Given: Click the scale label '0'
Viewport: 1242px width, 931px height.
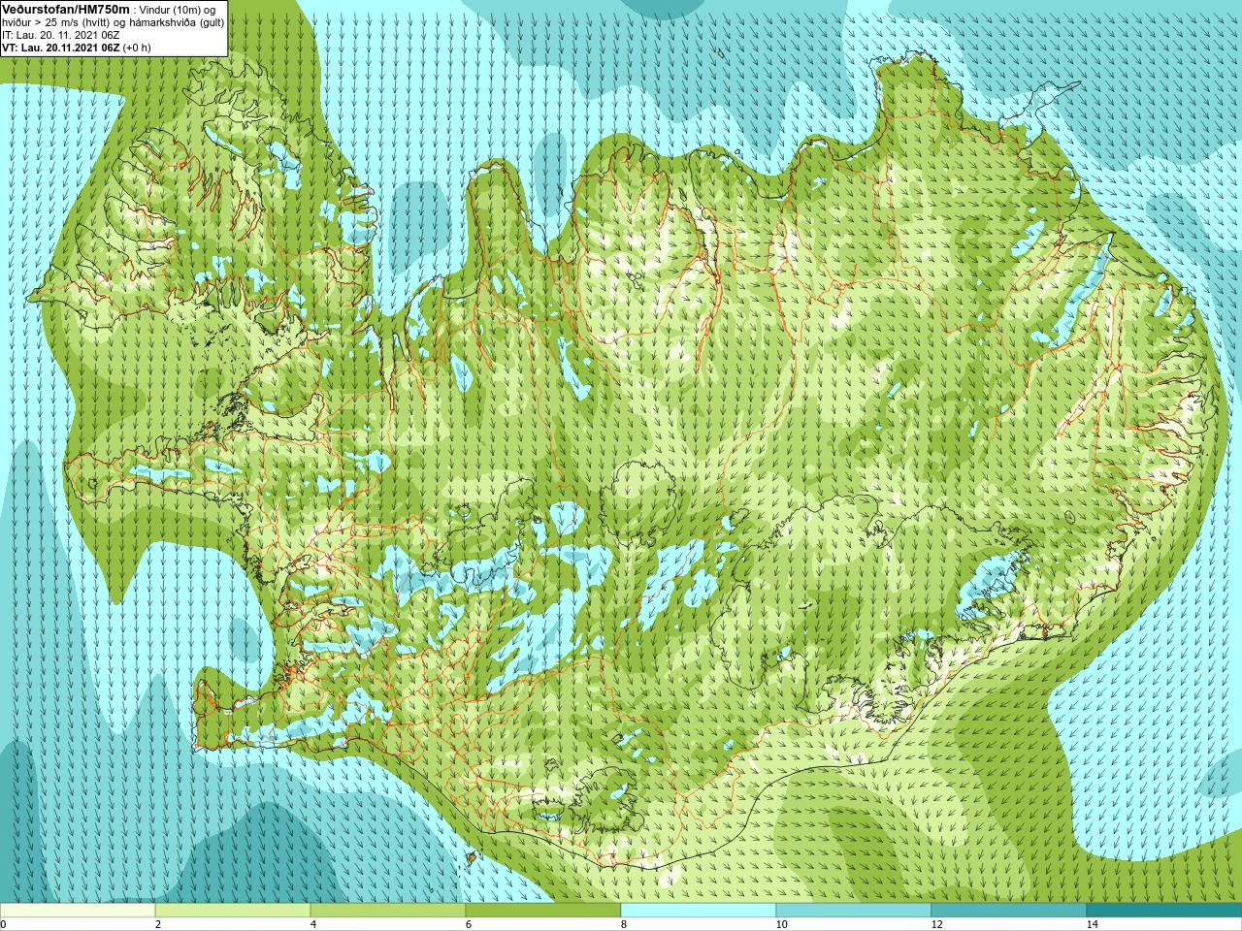Looking at the screenshot, I should 3,924.
